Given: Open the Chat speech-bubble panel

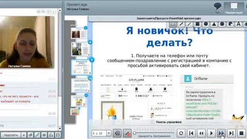Looking at the screenshot, I should [218, 8].
